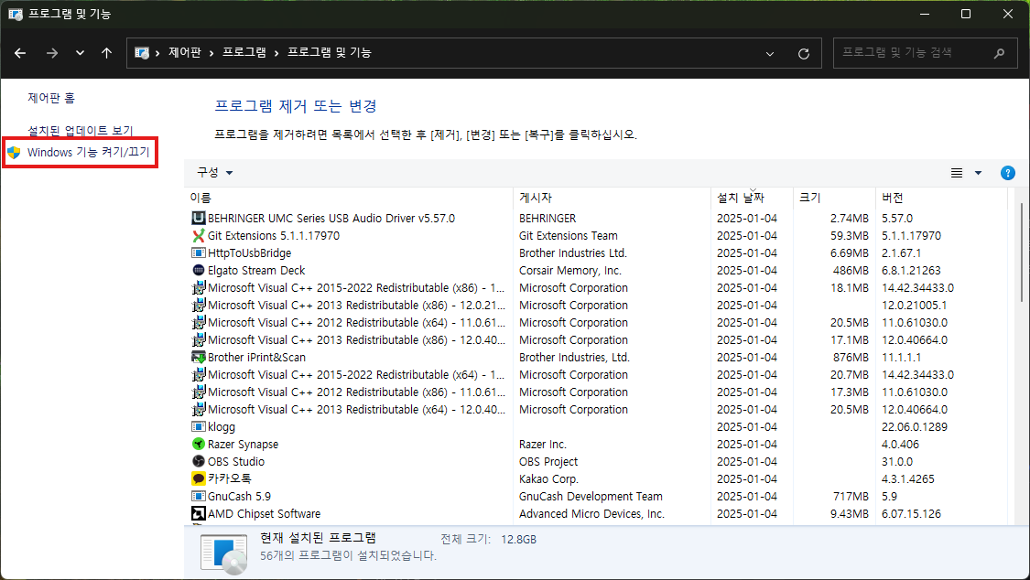Select the HttpToUsbBridge icon
The width and height of the screenshot is (1030, 580).
click(x=199, y=252)
